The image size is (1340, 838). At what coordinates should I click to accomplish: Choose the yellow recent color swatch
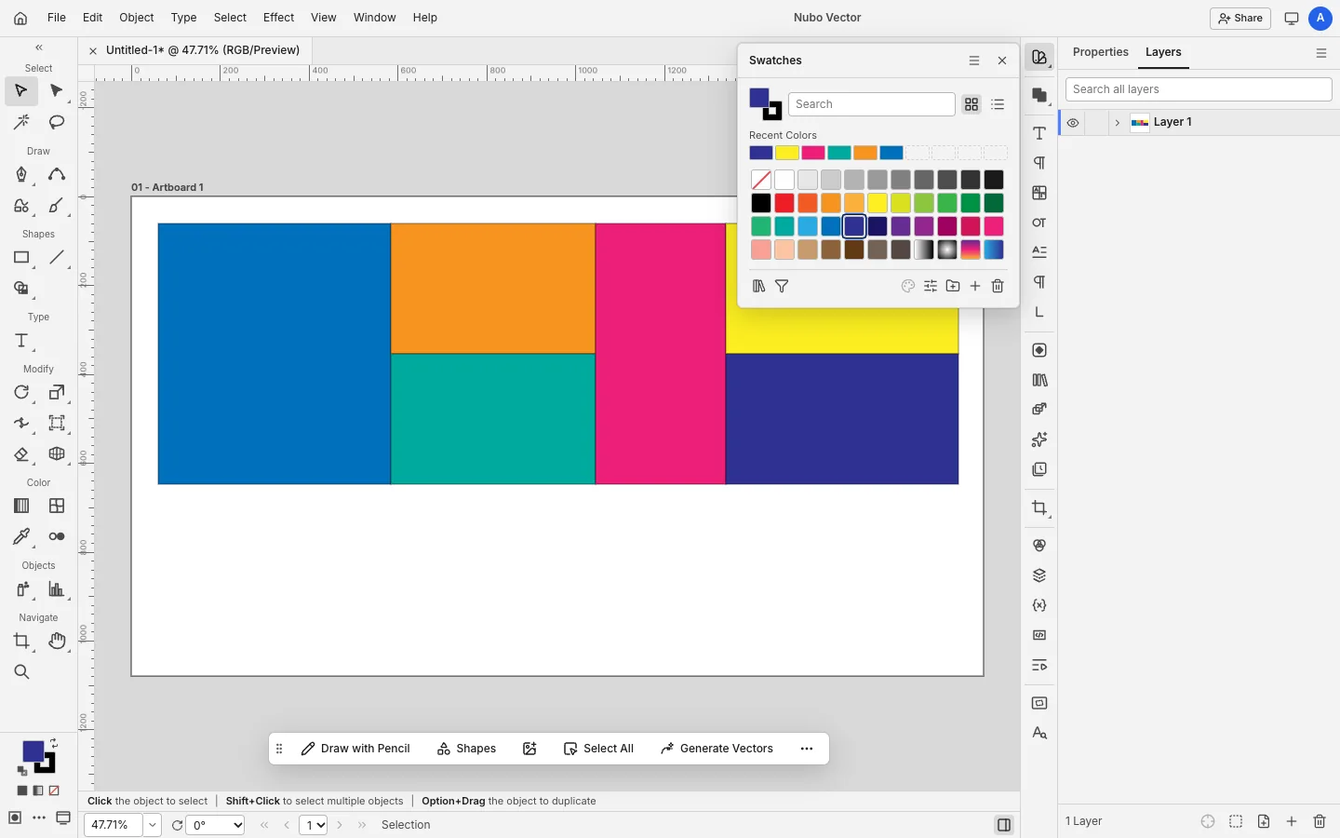click(787, 153)
